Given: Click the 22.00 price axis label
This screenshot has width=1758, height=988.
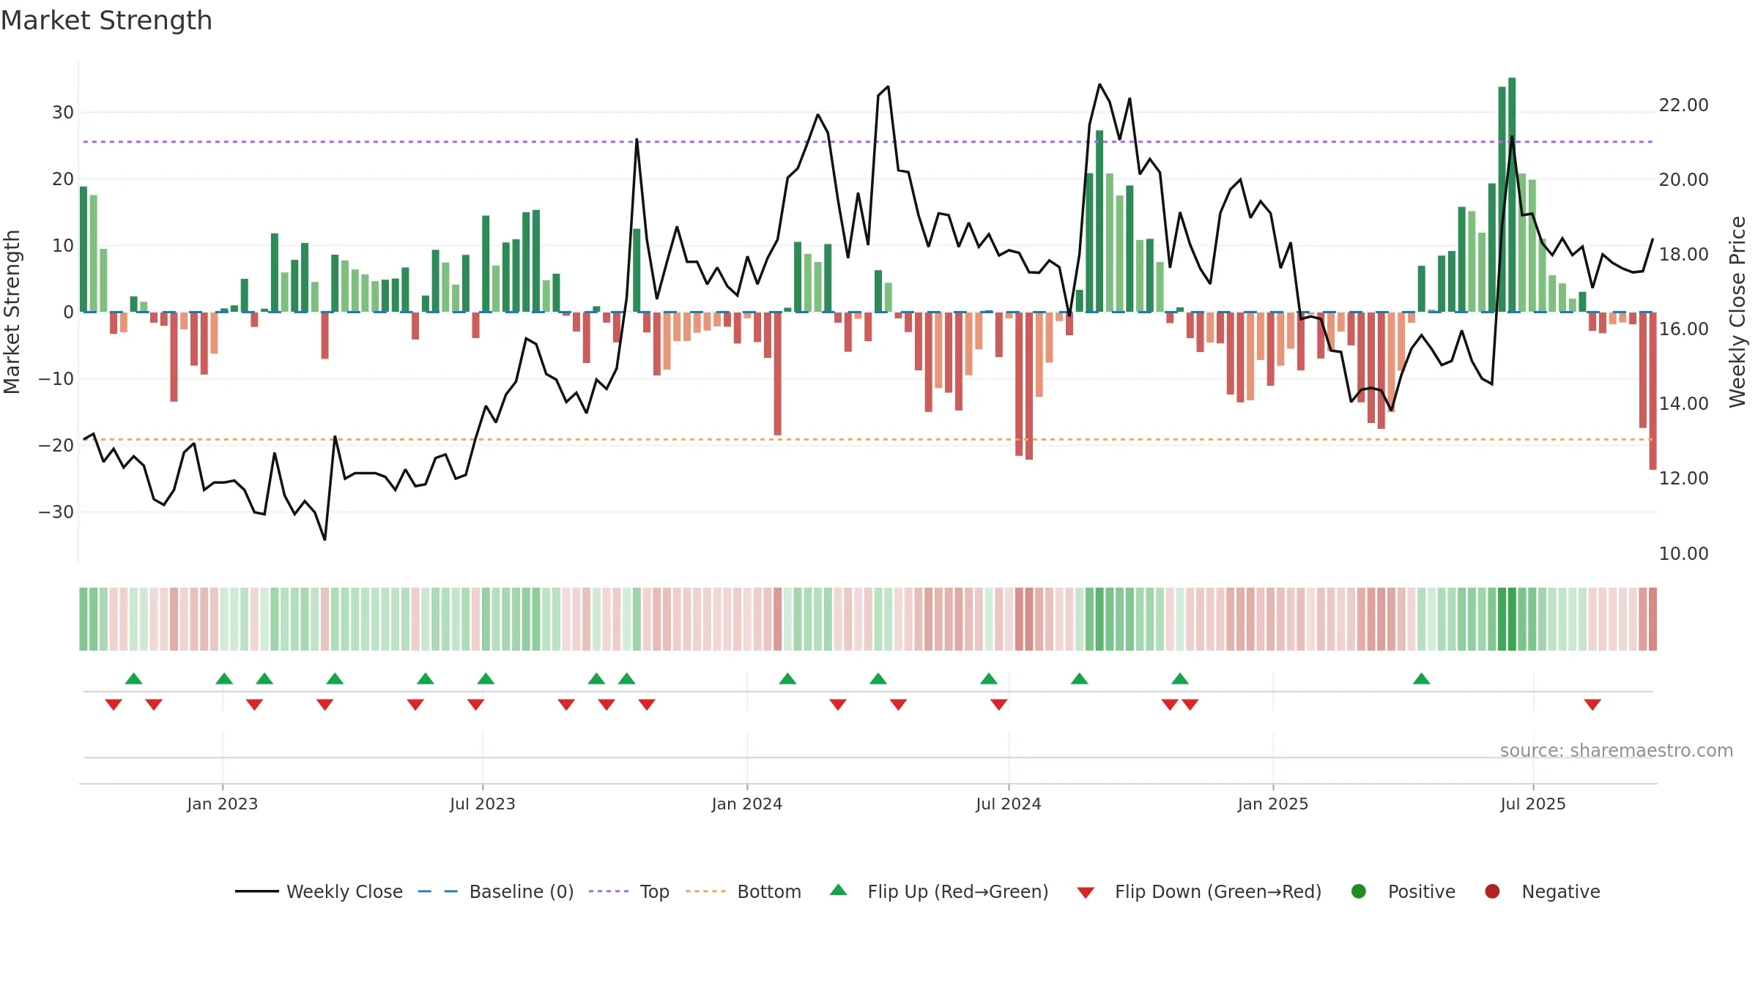Looking at the screenshot, I should 1683,105.
